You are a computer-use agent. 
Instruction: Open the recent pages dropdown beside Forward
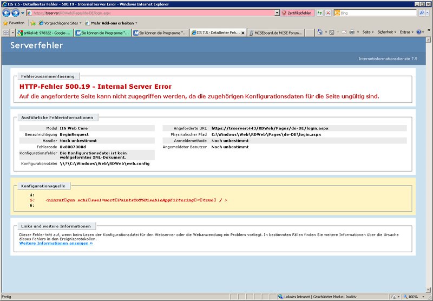tap(23, 13)
